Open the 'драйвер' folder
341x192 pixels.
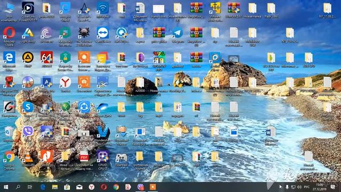(x=177, y=60)
